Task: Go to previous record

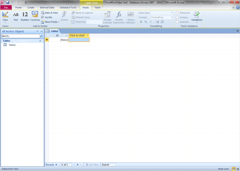Action: [x=60, y=165]
